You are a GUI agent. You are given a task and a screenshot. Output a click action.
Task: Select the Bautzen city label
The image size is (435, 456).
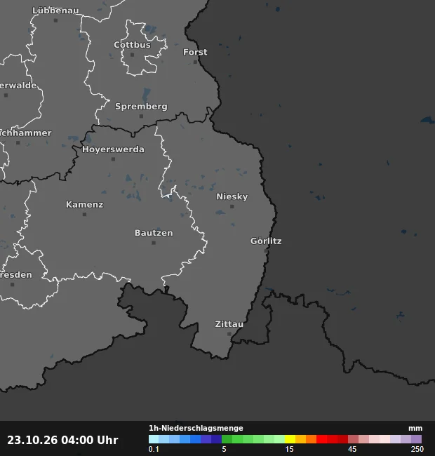[154, 233]
